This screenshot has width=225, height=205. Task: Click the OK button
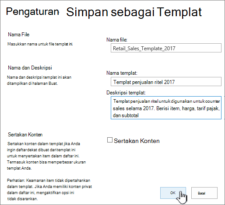point(173,193)
